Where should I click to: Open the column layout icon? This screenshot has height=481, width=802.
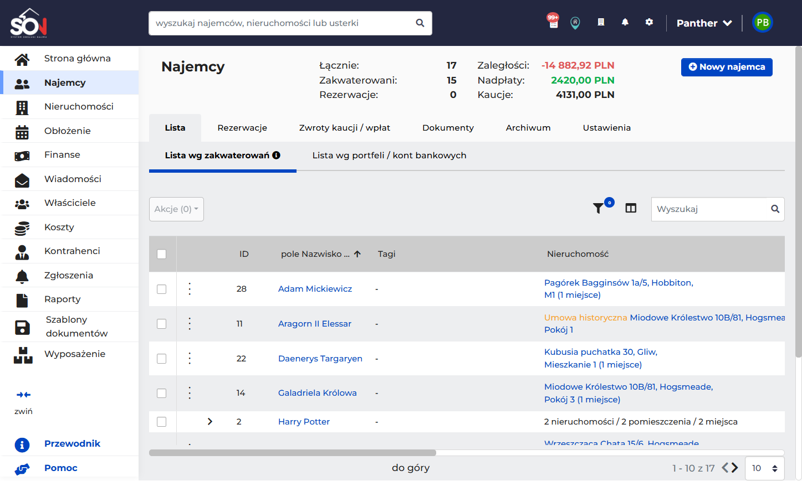point(631,208)
